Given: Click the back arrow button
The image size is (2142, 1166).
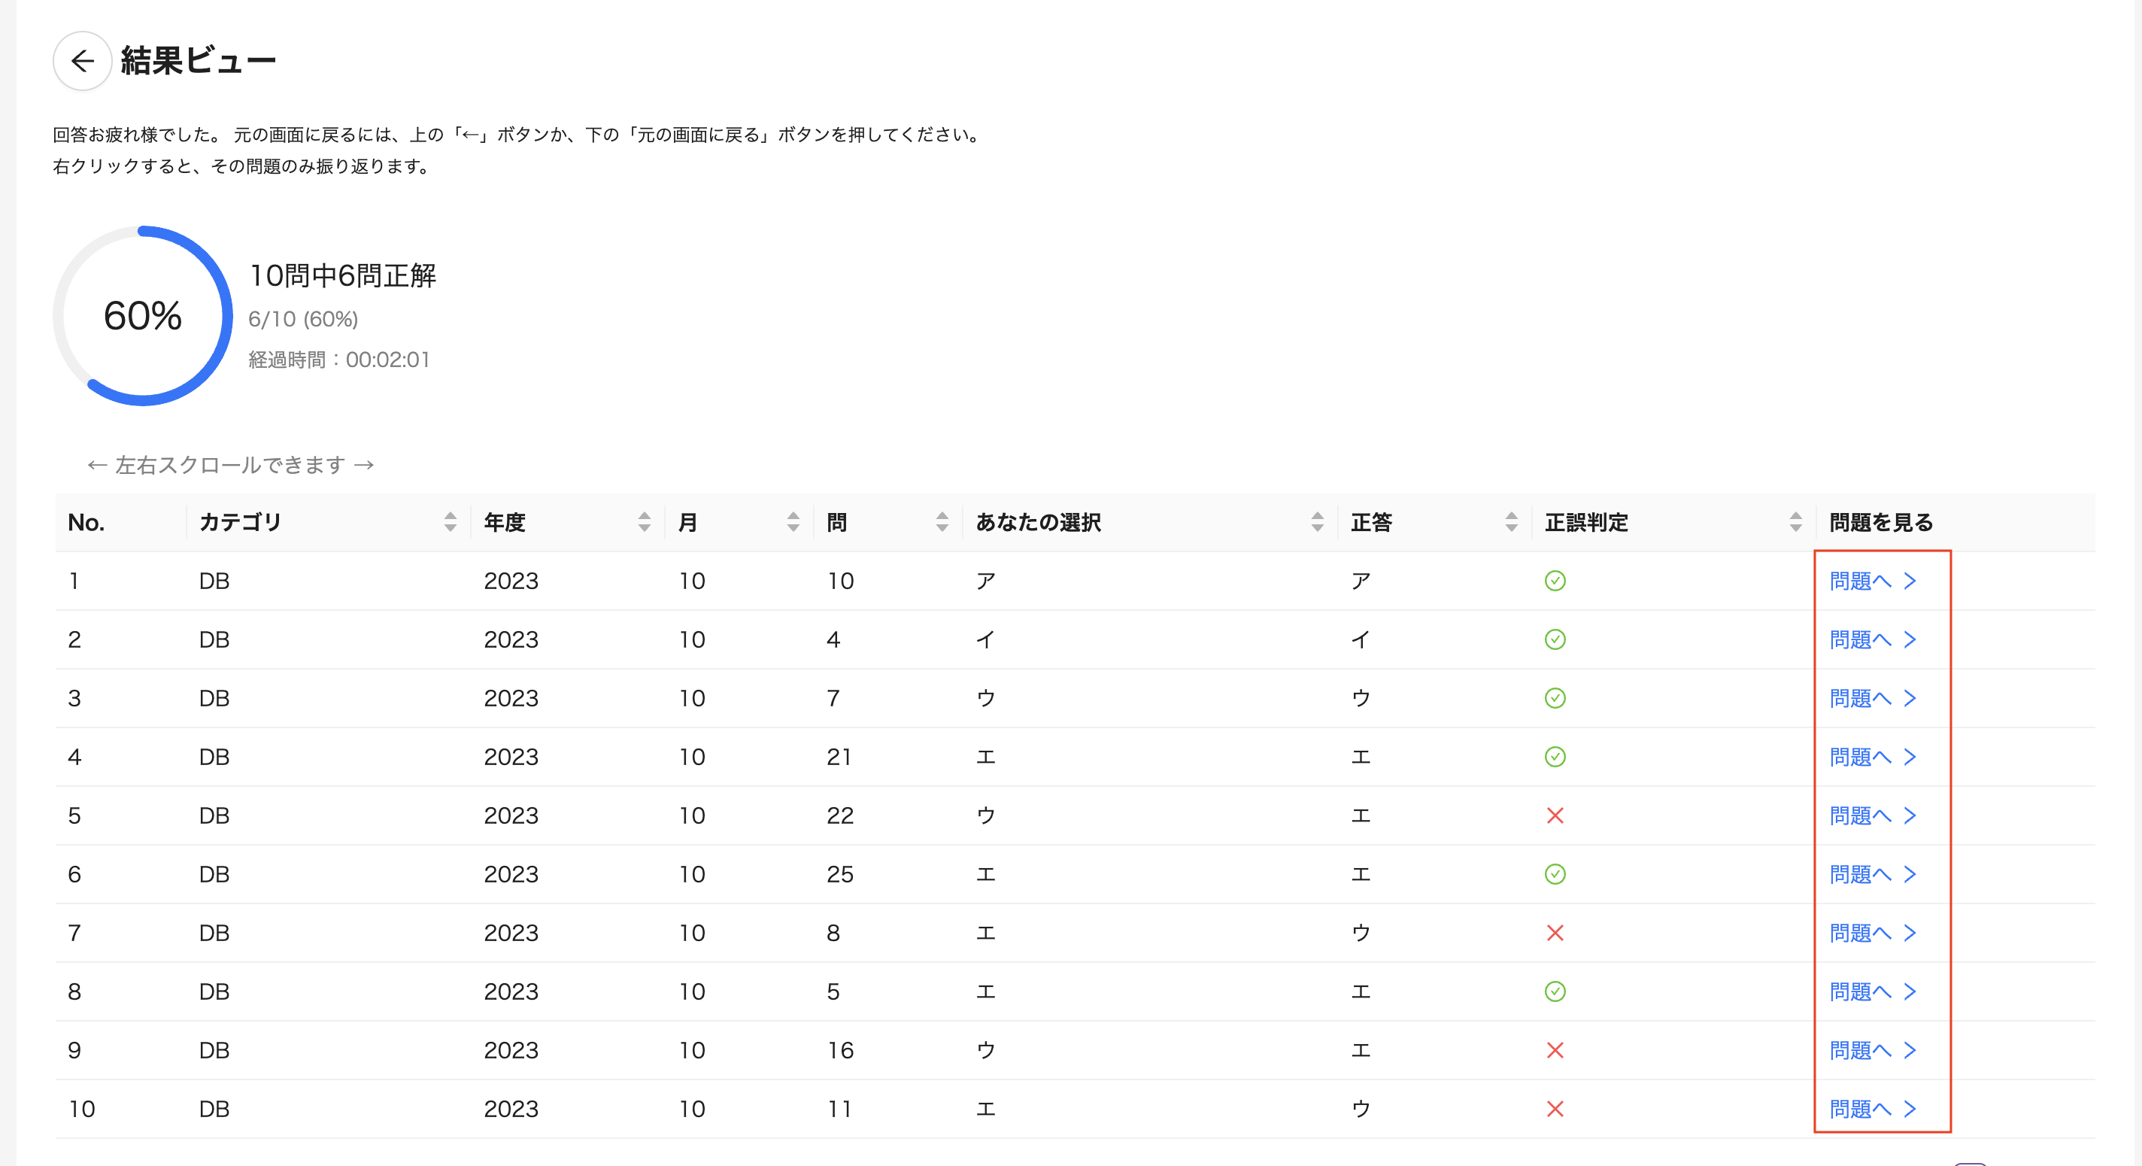Looking at the screenshot, I should coord(82,61).
